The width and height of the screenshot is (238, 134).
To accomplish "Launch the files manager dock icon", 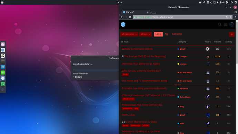I will pos(3,44).
